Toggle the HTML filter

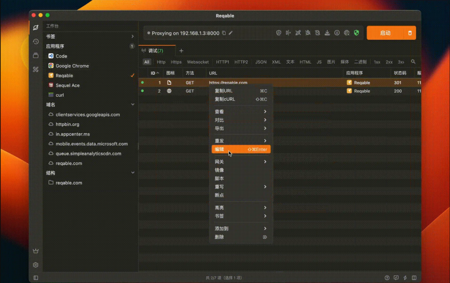pos(305,62)
